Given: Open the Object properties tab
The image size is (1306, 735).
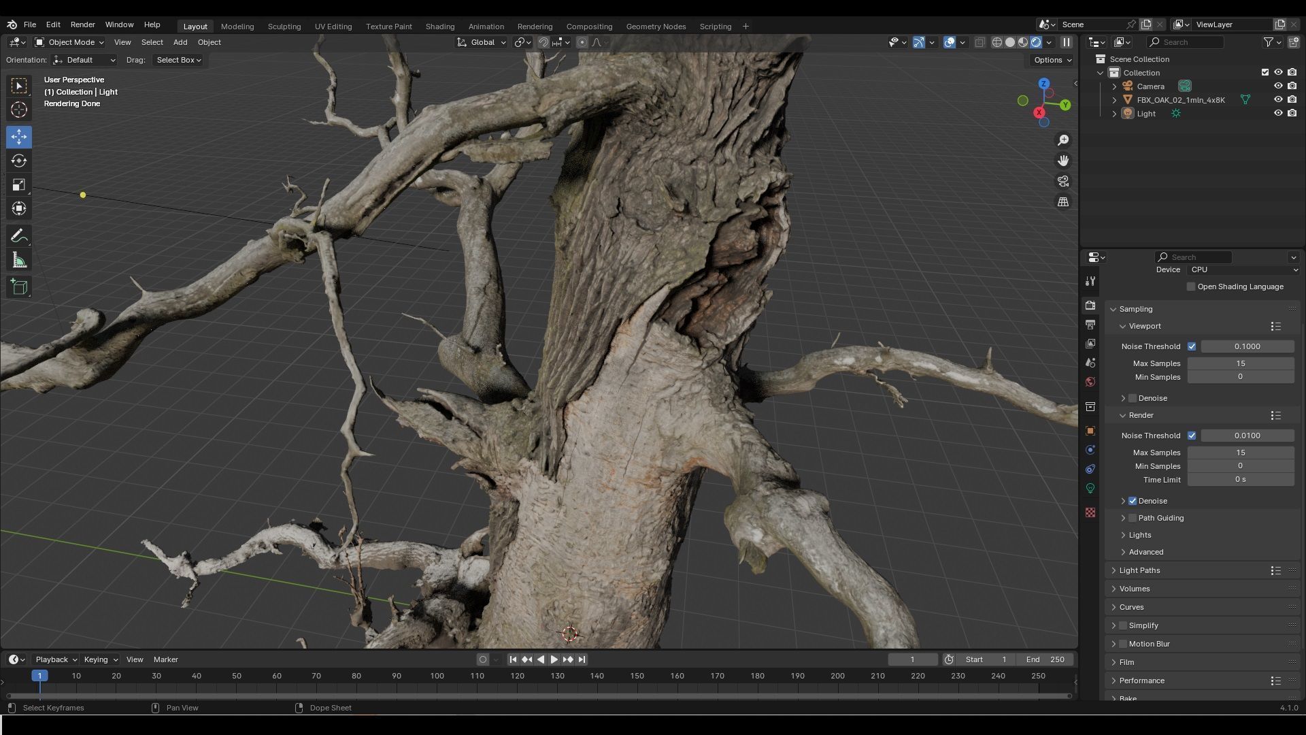Looking at the screenshot, I should point(1090,431).
